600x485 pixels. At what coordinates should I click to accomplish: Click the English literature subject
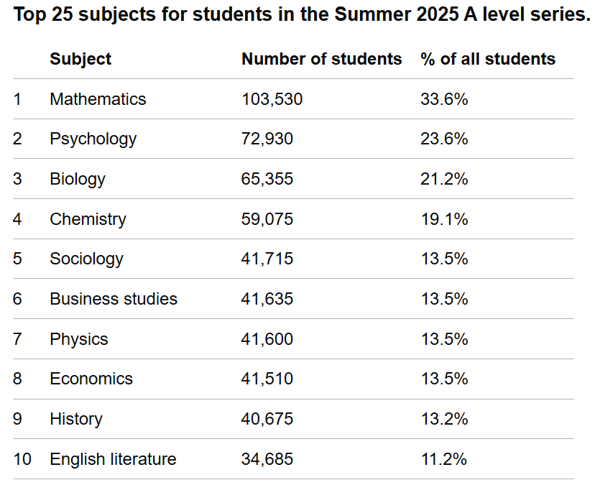113,459
